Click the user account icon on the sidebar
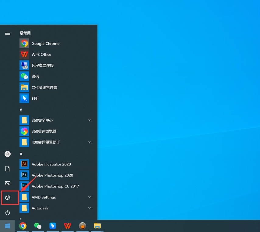 pyautogui.click(x=7, y=154)
